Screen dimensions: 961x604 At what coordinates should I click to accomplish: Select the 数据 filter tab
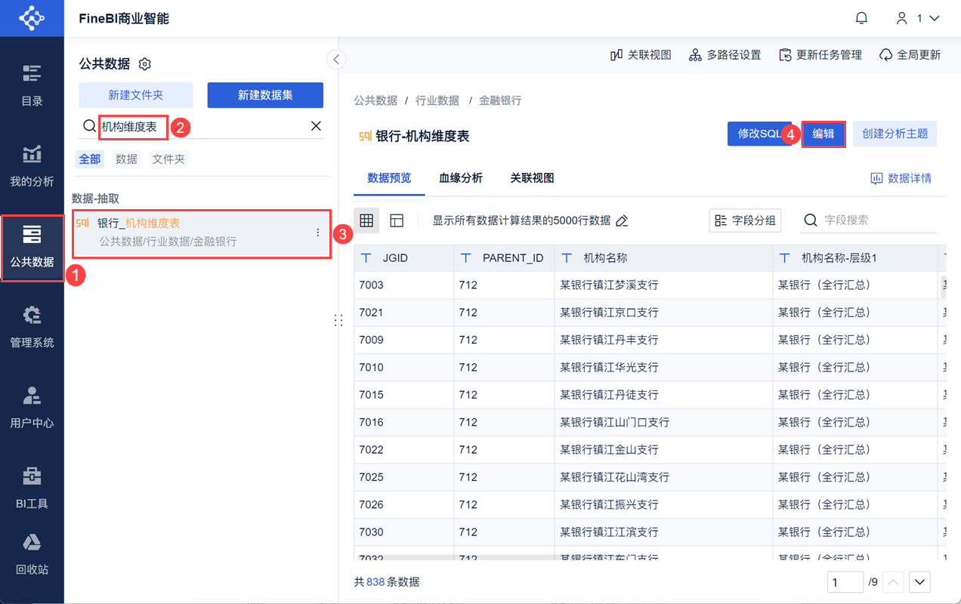[x=126, y=159]
